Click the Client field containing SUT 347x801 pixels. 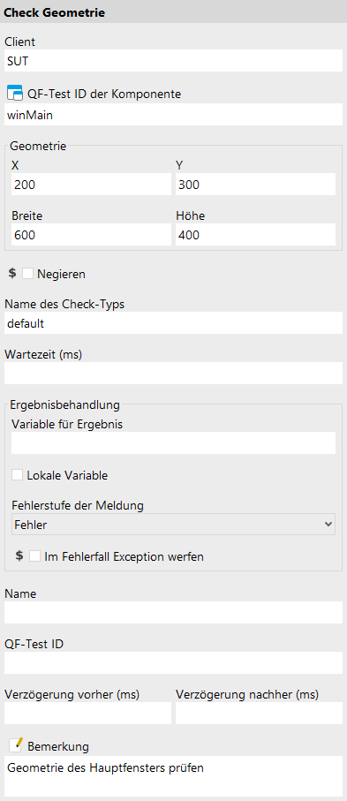click(x=173, y=60)
